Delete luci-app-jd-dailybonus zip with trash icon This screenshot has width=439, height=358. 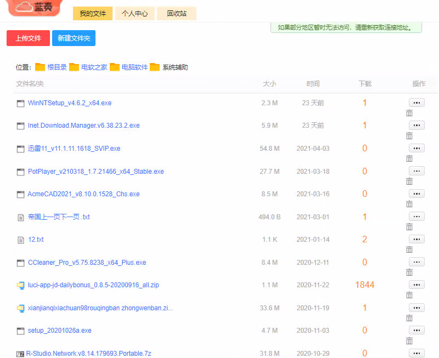click(409, 295)
